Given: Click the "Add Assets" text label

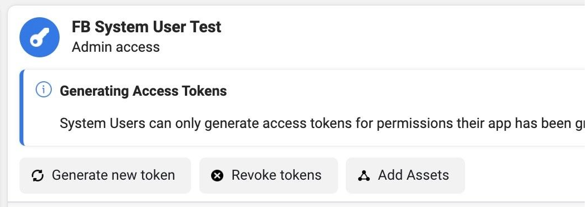Looking at the screenshot, I should click(x=414, y=175).
